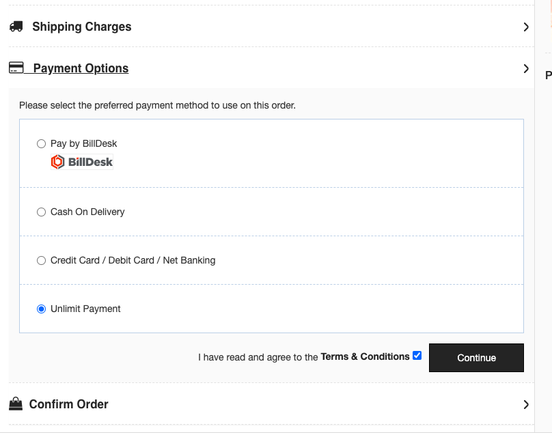552x437 pixels.
Task: Select Credit Card / Debit Card / Net Banking
Action: tap(41, 260)
